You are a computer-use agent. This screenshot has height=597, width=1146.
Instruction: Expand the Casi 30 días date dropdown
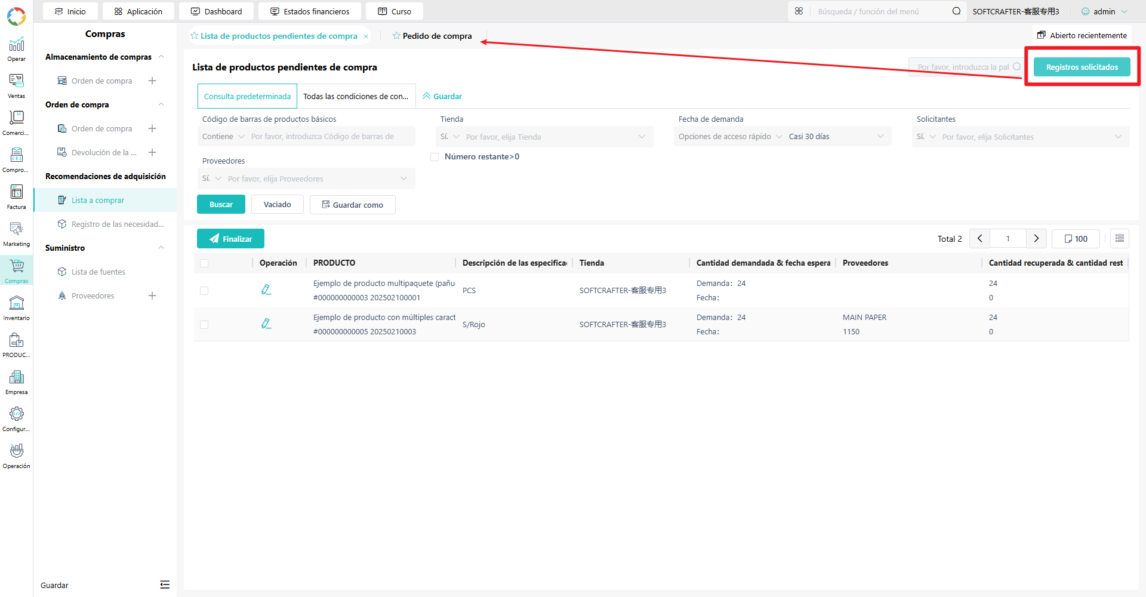pos(836,137)
